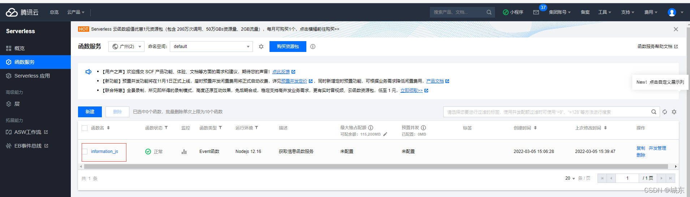
Task: Click the horizontal table scrollbar
Action: pos(376,167)
